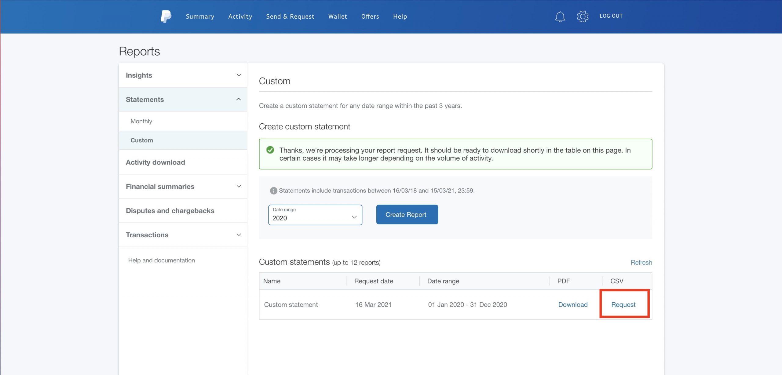
Task: Request the CSV custom statement
Action: tap(623, 304)
